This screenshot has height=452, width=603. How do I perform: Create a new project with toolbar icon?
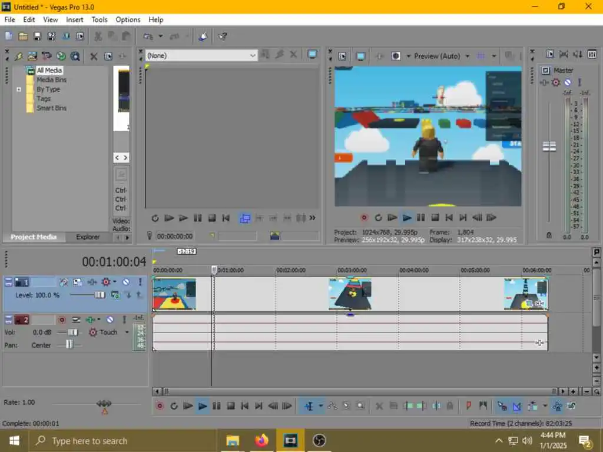click(8, 36)
